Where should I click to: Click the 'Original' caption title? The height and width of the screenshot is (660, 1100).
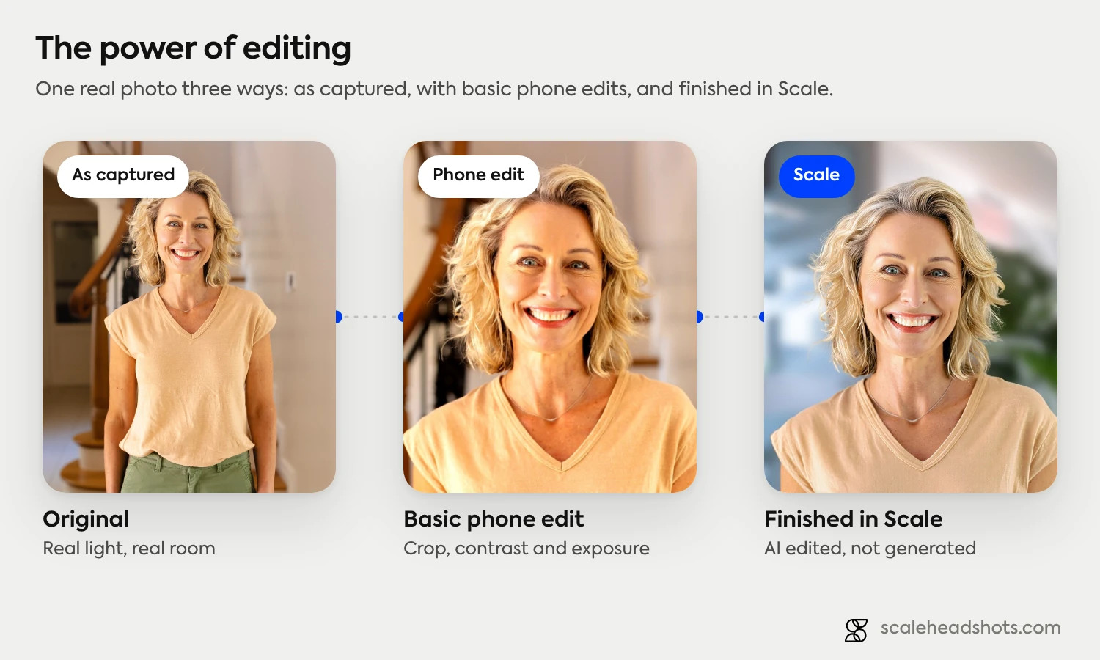86,519
